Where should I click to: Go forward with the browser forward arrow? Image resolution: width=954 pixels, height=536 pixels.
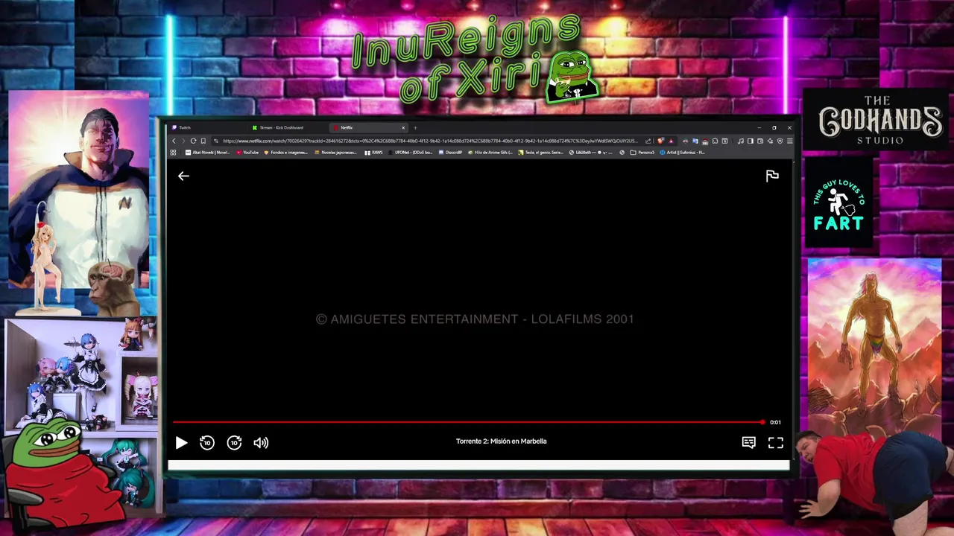(183, 141)
